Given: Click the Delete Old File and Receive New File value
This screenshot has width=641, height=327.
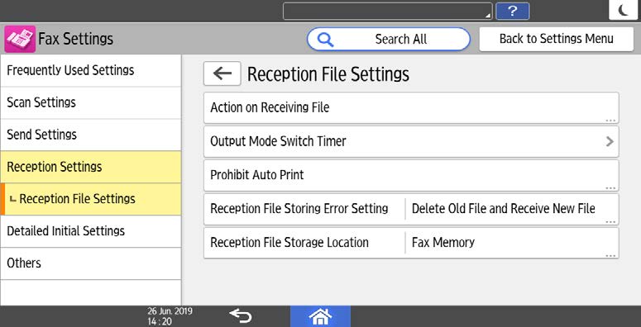Looking at the screenshot, I should [x=503, y=209].
